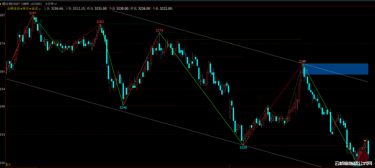375x168 pixels.
Task: Click the 254 price axis tick
Action: [x=2, y=89]
